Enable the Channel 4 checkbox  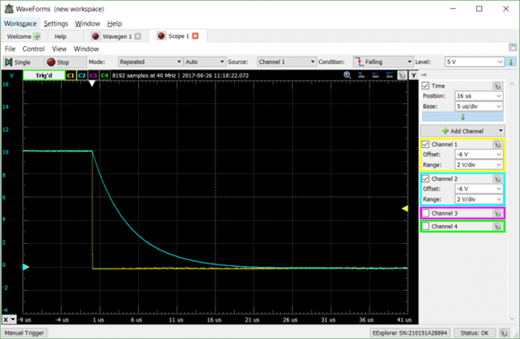426,226
